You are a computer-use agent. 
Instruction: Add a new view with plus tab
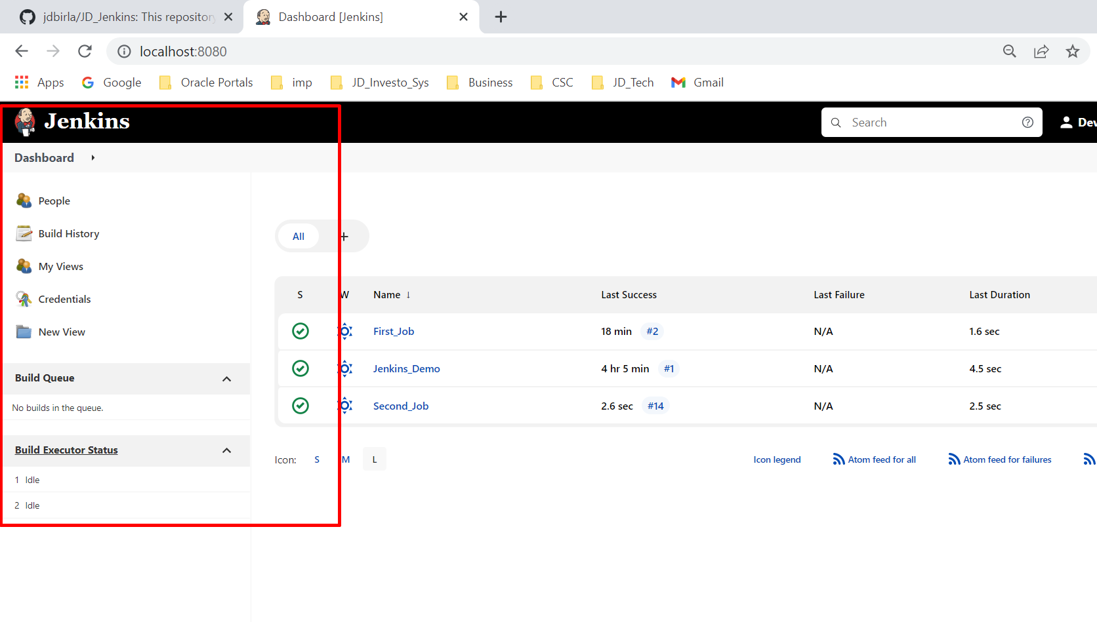pyautogui.click(x=344, y=237)
